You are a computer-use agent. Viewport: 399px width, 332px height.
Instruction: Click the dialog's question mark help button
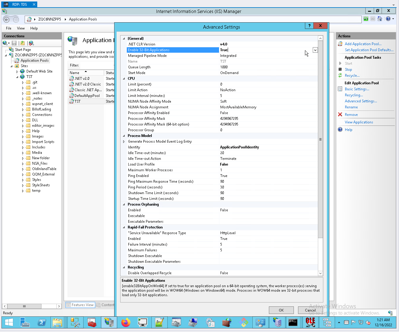tap(309, 26)
